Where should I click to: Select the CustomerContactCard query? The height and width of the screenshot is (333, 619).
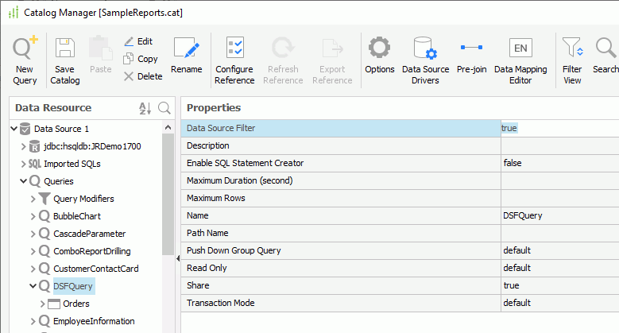click(x=96, y=269)
